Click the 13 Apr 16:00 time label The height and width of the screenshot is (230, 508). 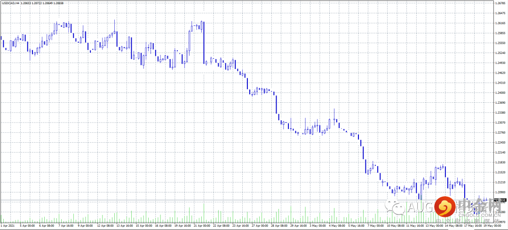(124, 225)
